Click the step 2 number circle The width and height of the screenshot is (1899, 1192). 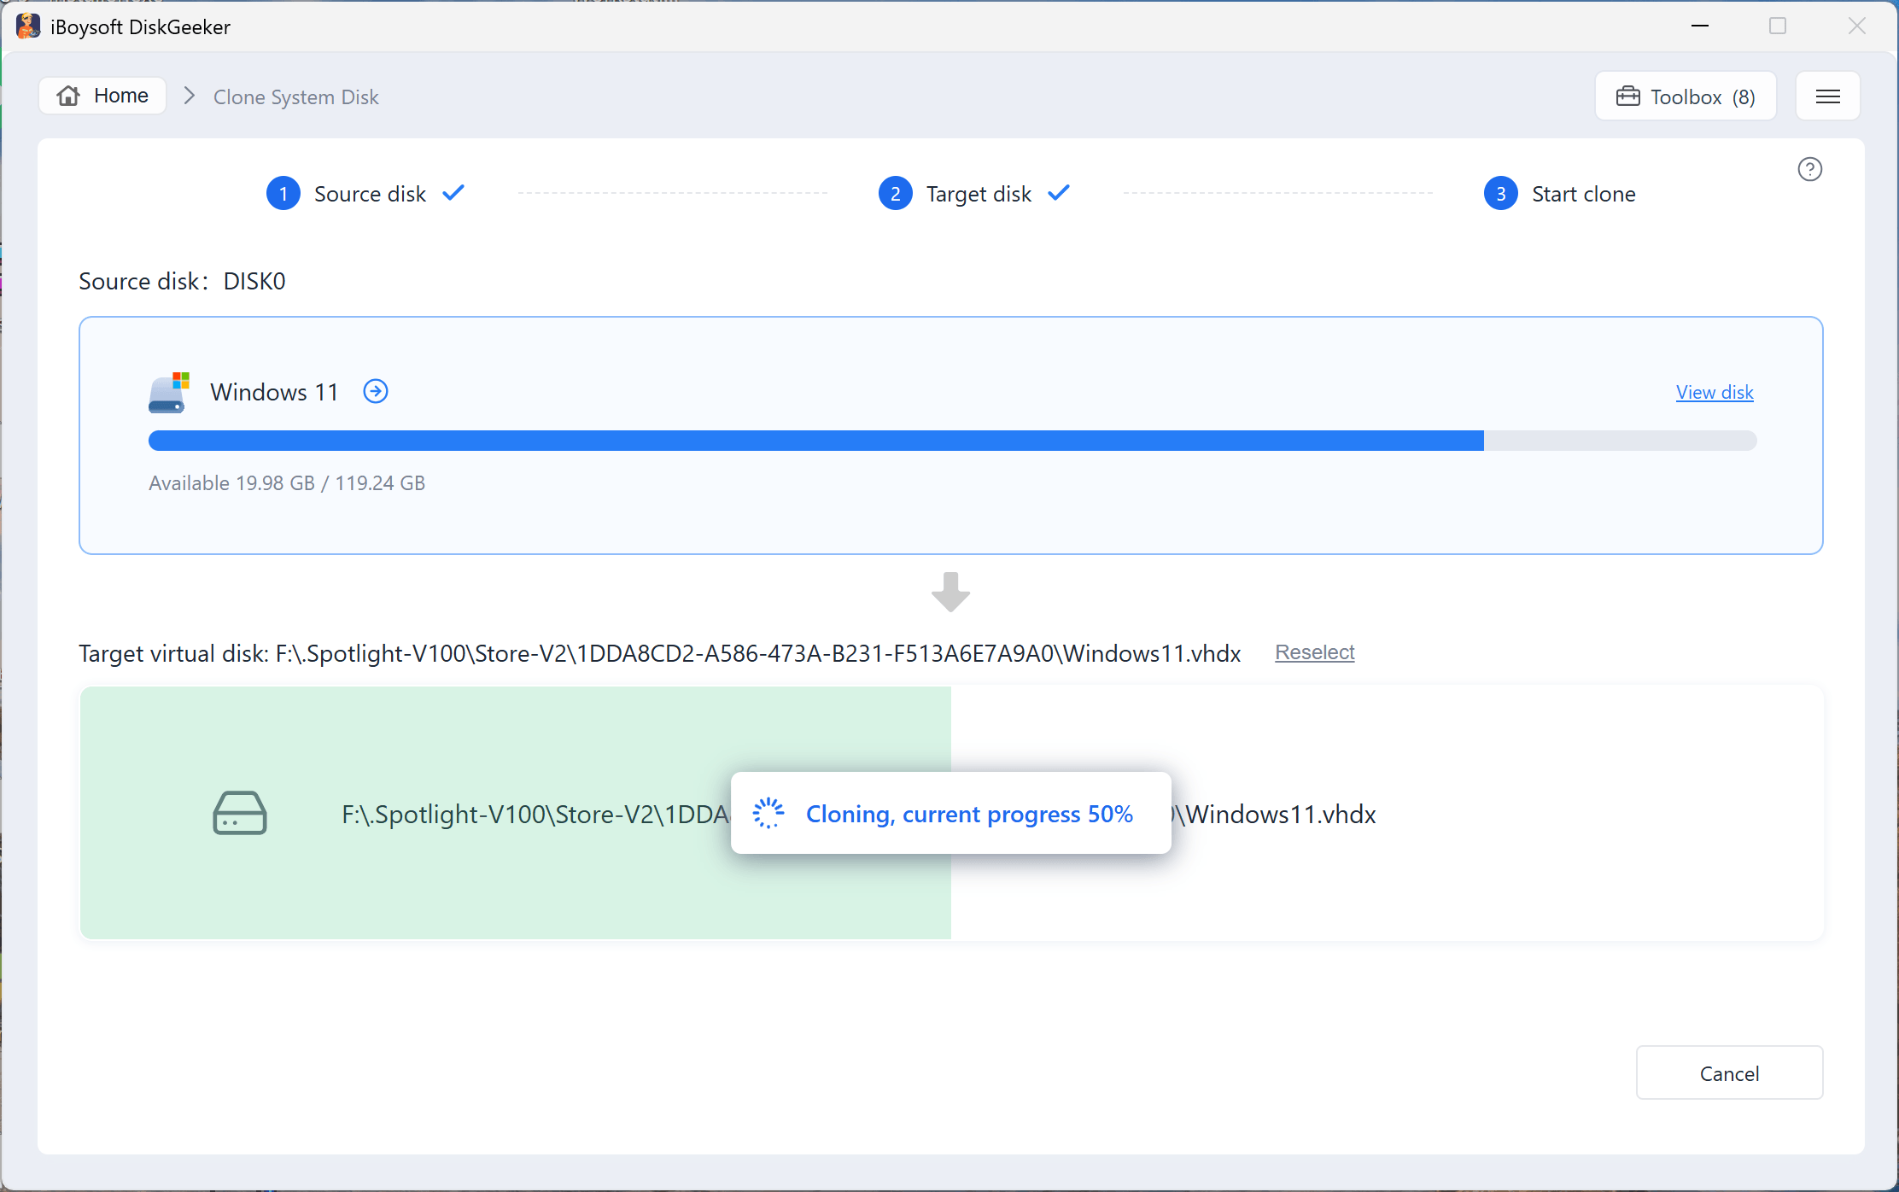pyautogui.click(x=895, y=194)
